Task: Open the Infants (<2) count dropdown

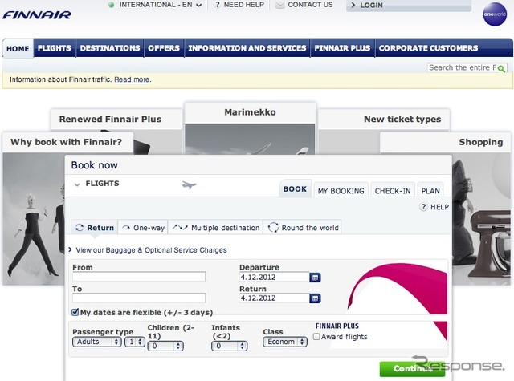Action: pyautogui.click(x=230, y=346)
